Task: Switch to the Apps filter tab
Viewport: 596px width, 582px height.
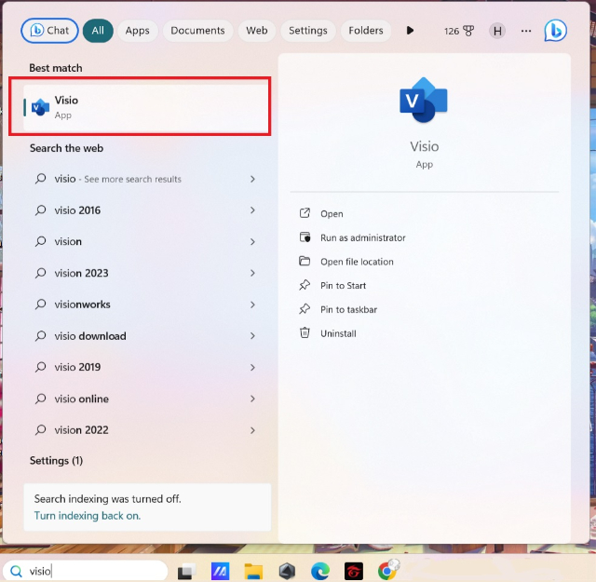Action: click(x=137, y=31)
